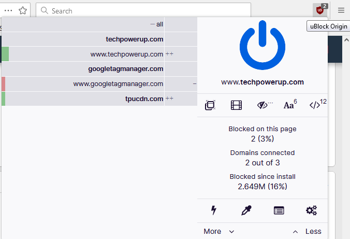The width and height of the screenshot is (350, 239).
Task: Collapse panel with Less button
Action: pos(307,231)
